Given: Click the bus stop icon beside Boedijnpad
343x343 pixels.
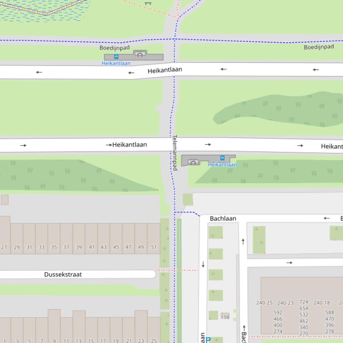Looking at the screenshot, I should tap(116, 57).
